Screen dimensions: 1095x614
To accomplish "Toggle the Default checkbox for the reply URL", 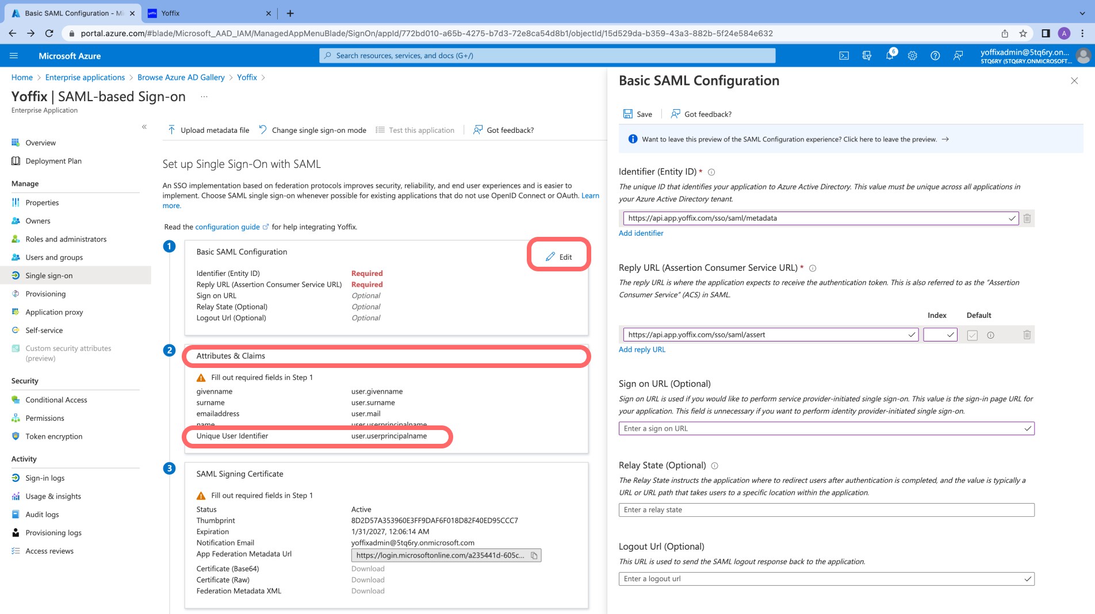I will tap(972, 335).
